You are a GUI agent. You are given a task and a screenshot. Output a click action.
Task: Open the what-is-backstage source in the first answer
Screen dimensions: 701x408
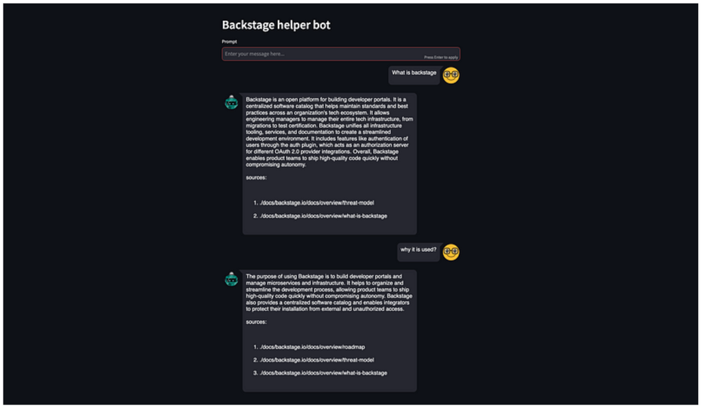(x=323, y=216)
